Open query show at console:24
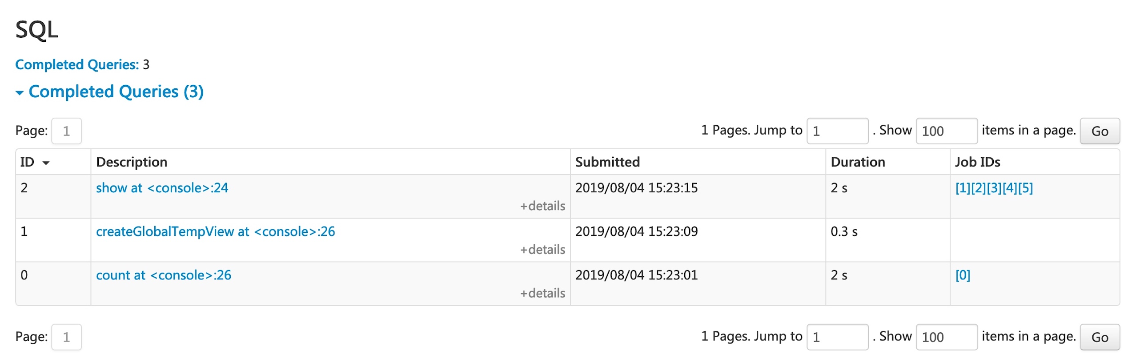 (162, 188)
